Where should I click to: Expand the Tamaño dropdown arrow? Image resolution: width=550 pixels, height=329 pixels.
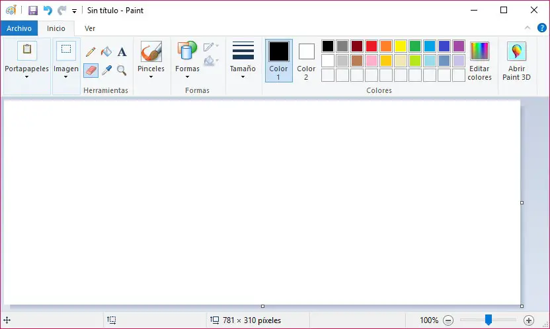pyautogui.click(x=243, y=76)
